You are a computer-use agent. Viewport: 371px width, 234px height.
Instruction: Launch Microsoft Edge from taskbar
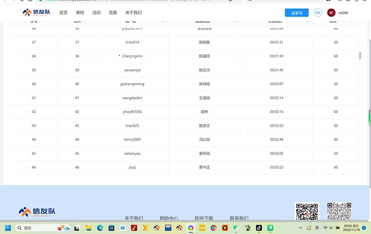[100, 228]
